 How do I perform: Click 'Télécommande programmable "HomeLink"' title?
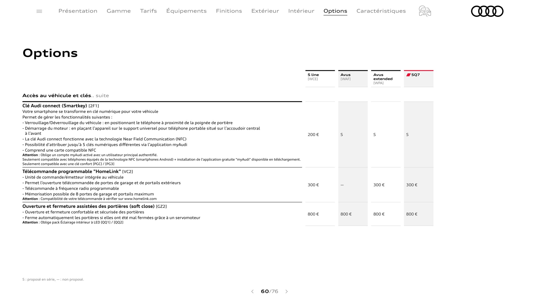click(72, 171)
